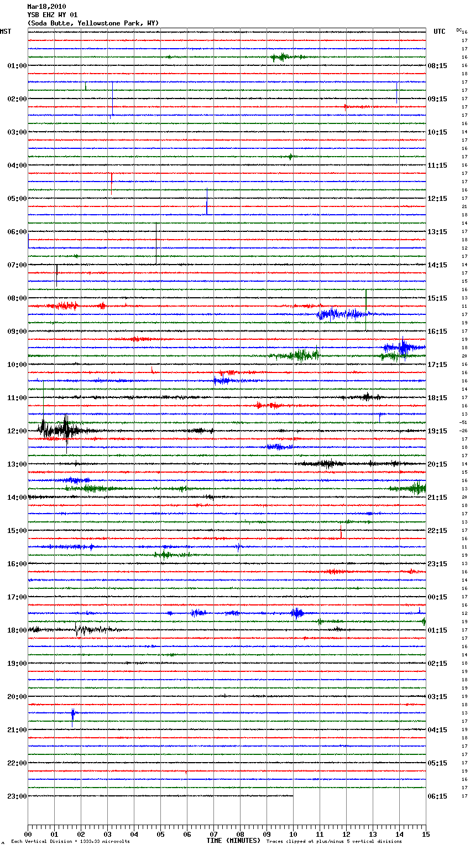The image size is (470, 849).
Task: Click the Soda Butte, Yellowstone Park location title
Action: (93, 23)
